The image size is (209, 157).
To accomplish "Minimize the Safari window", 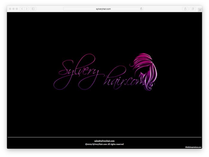I will coord(13,9).
